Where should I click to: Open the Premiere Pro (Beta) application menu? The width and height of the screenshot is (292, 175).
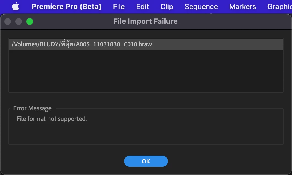[66, 7]
